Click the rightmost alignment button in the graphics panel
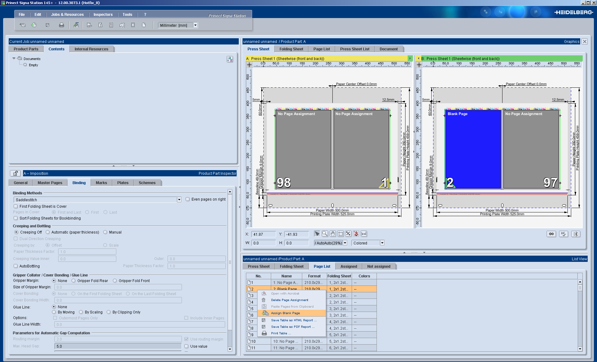This screenshot has width=597, height=362. click(576, 234)
